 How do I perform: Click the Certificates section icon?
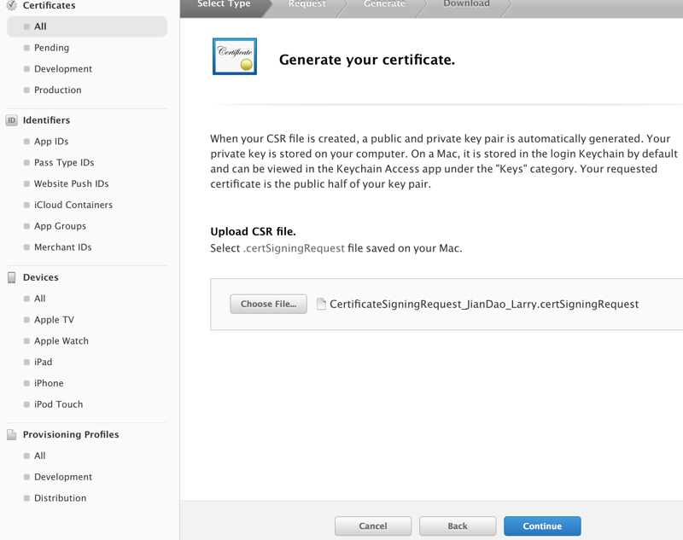[12, 5]
